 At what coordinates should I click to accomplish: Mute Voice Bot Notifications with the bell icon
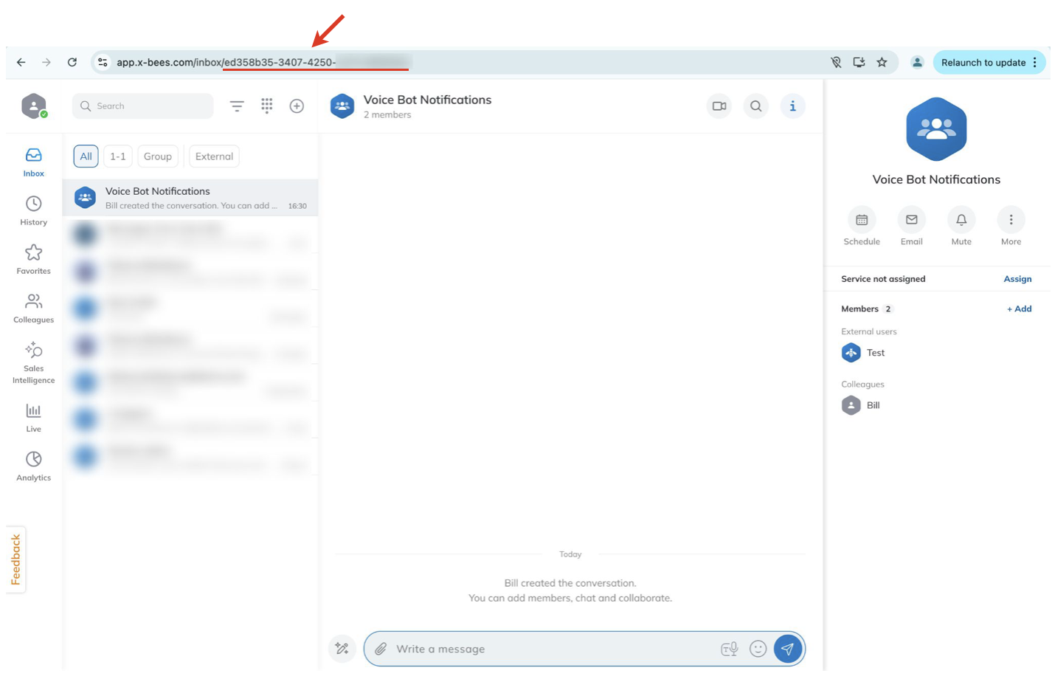(x=961, y=220)
